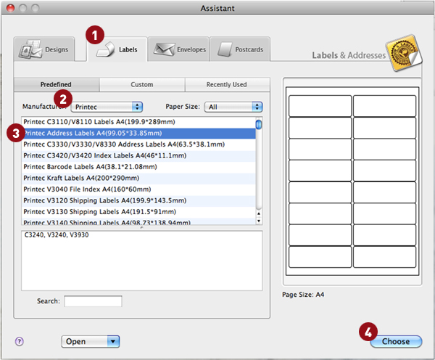The height and width of the screenshot is (360, 435).
Task: Switch to the Custom segment
Action: (142, 84)
